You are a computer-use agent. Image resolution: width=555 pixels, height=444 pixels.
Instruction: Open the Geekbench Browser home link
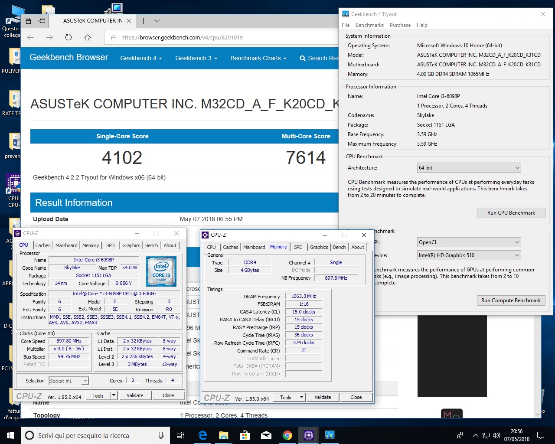tap(69, 57)
